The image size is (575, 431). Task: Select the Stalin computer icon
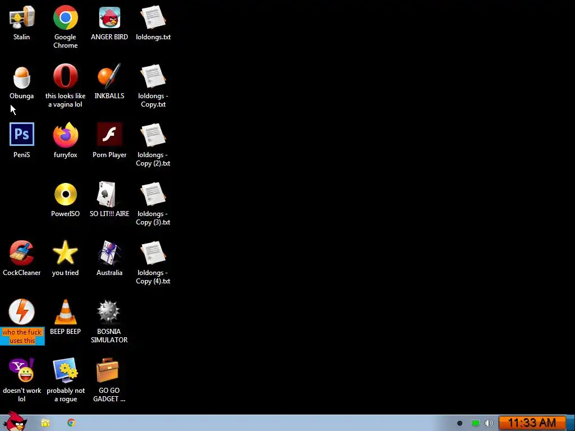tap(22, 17)
